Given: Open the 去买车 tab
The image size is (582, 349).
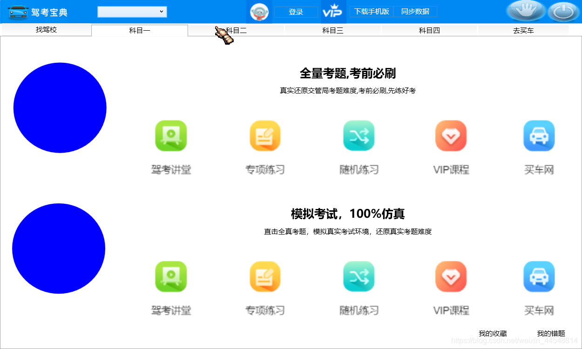Looking at the screenshot, I should [523, 31].
